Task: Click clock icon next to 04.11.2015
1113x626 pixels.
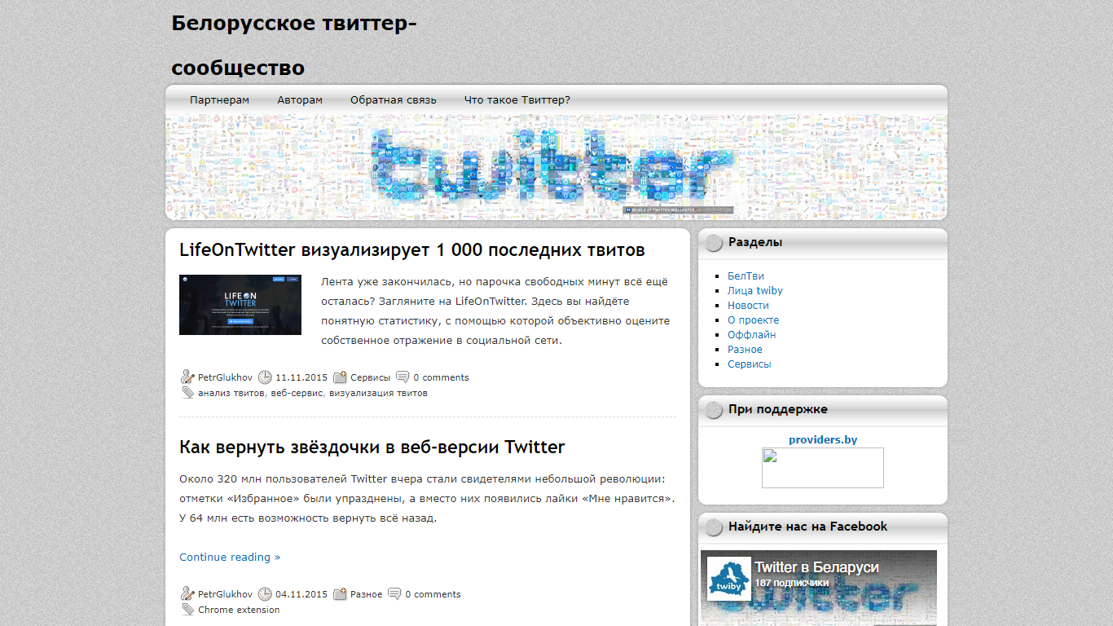Action: [x=265, y=593]
